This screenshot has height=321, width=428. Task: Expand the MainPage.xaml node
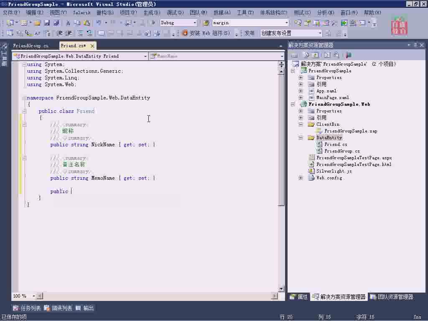(301, 98)
